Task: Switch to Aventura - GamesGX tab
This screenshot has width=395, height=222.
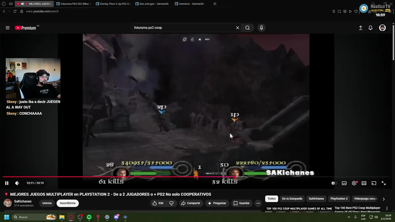Action: point(192,4)
